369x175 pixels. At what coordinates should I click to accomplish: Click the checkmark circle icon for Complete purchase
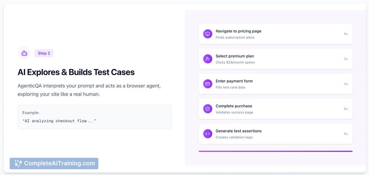coord(207,109)
